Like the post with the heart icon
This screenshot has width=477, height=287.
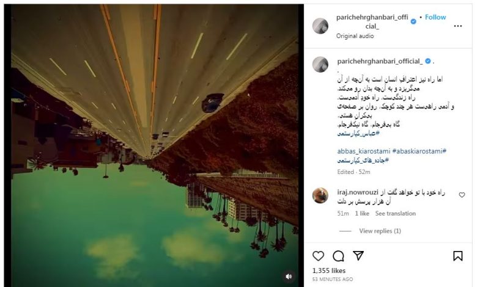(318, 256)
